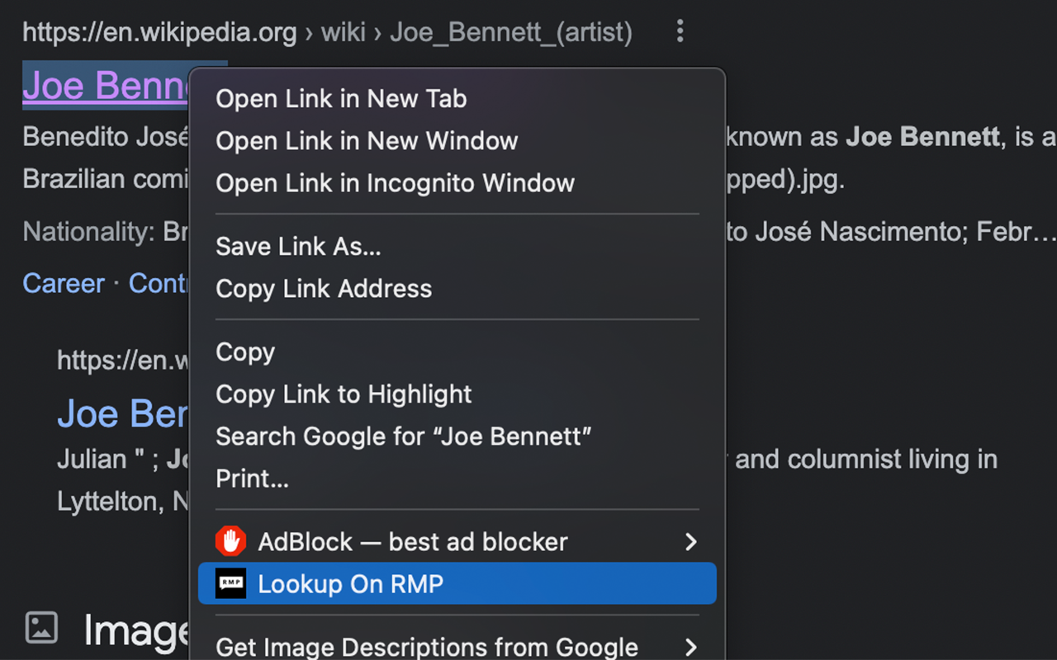Choose Open Link in New Window
The height and width of the screenshot is (660, 1057).
tap(367, 141)
